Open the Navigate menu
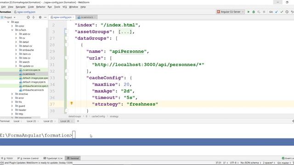Screen dimensions: 294x165 [x=20, y=7]
